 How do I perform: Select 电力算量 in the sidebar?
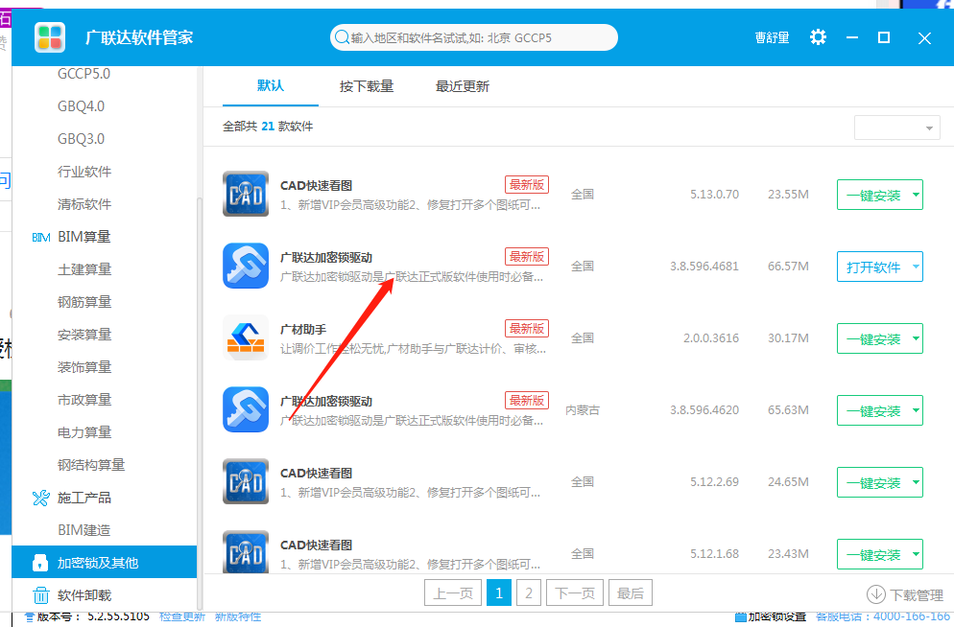click(84, 432)
